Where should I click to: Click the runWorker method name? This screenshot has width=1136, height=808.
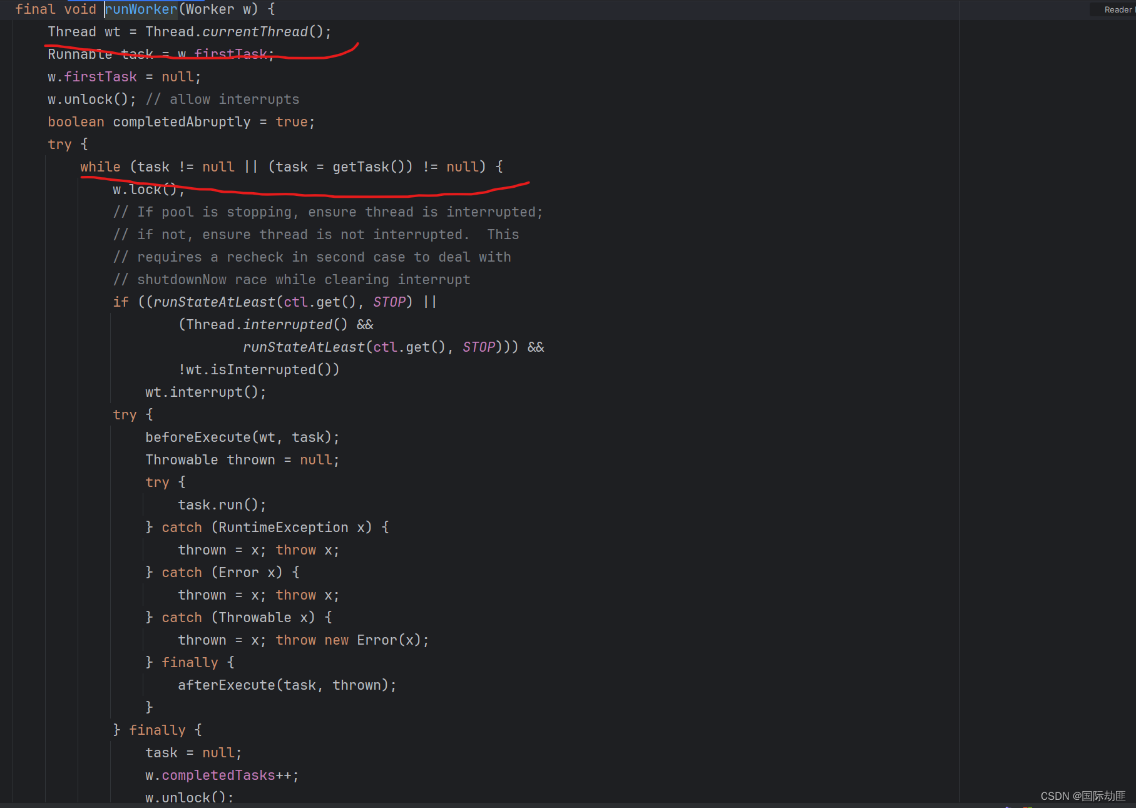tap(141, 9)
